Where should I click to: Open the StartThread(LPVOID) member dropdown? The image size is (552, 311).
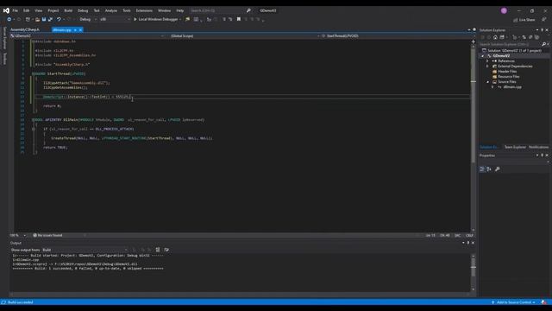click(398, 36)
